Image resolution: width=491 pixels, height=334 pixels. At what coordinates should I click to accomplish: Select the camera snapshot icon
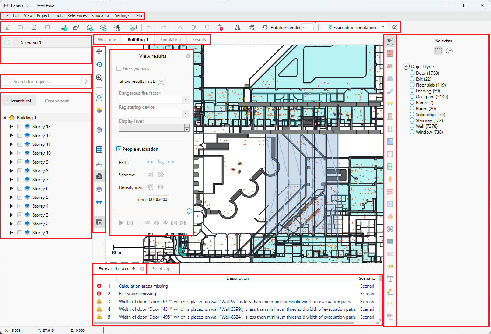[99, 177]
